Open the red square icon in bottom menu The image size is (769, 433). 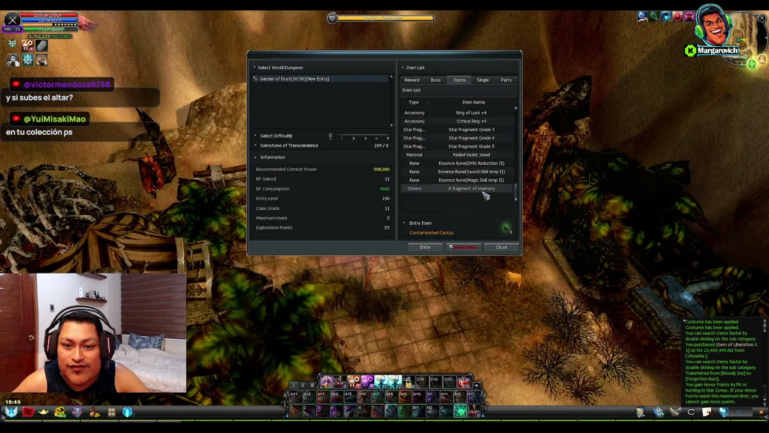(28, 413)
